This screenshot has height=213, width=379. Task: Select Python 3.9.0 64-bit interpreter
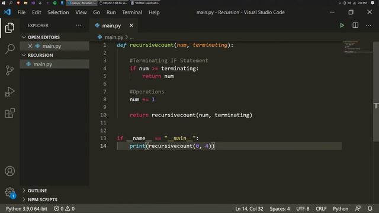[x=27, y=208]
